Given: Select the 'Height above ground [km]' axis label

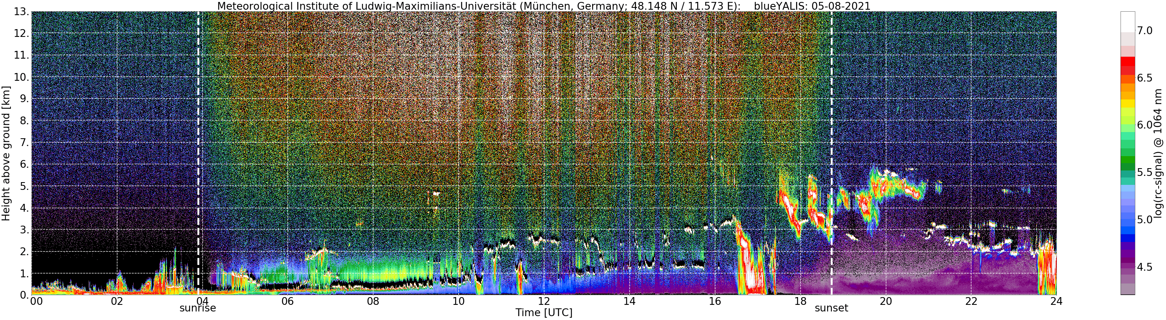Looking at the screenshot, I should click(x=6, y=153).
